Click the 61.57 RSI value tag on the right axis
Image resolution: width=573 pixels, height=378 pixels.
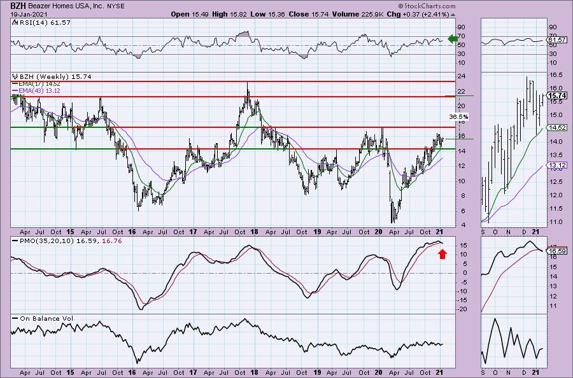(x=557, y=40)
